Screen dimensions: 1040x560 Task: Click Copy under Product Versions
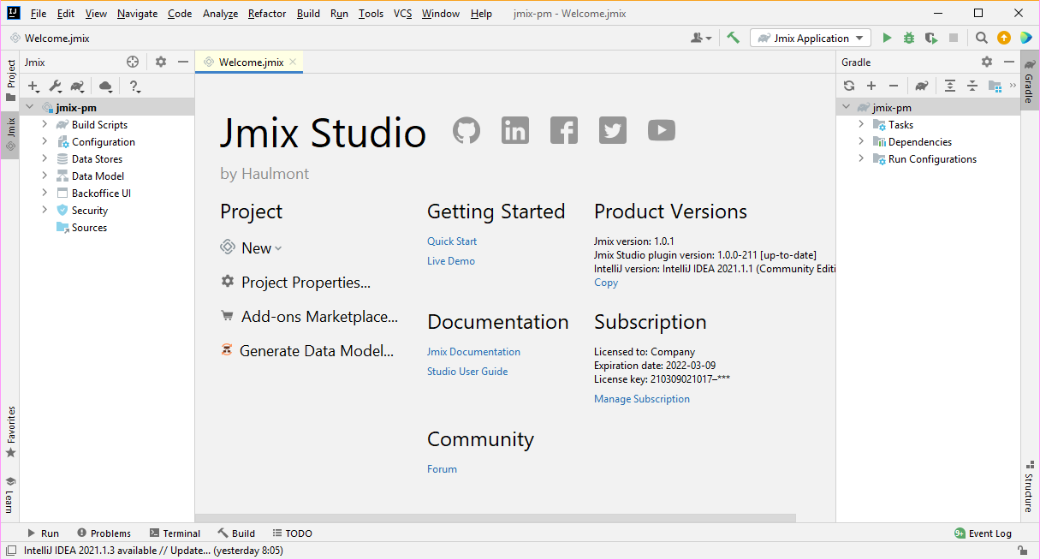click(x=606, y=283)
